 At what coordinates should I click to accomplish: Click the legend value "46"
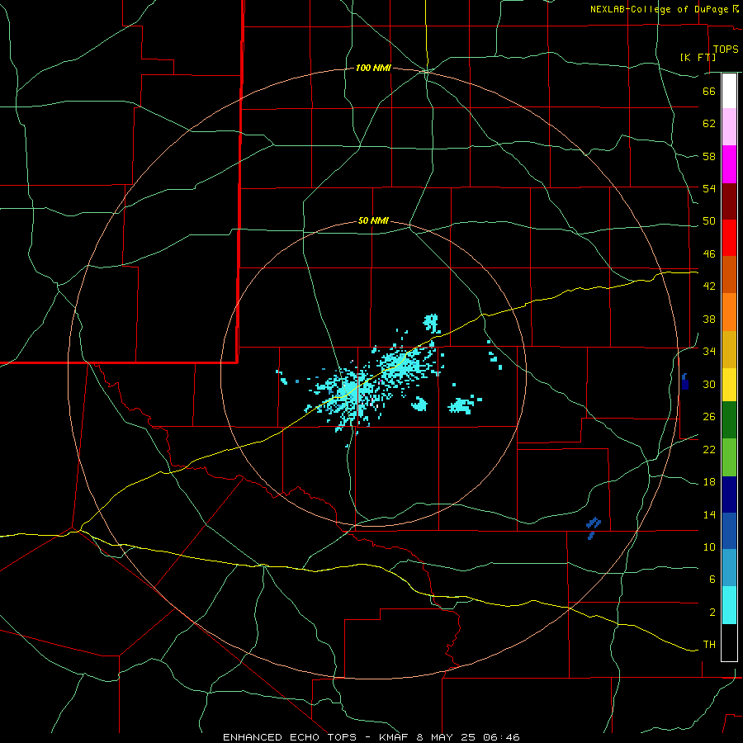tap(709, 254)
